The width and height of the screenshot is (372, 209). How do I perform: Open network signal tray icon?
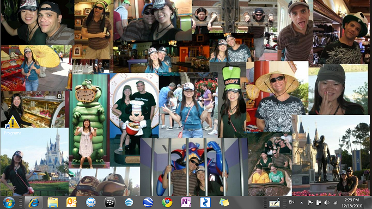[335, 202]
